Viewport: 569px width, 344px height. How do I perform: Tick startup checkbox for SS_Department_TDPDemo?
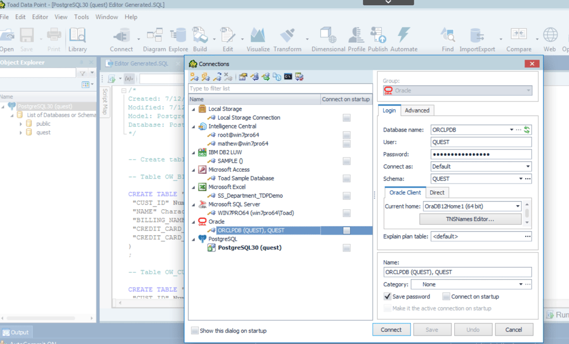pyautogui.click(x=347, y=196)
